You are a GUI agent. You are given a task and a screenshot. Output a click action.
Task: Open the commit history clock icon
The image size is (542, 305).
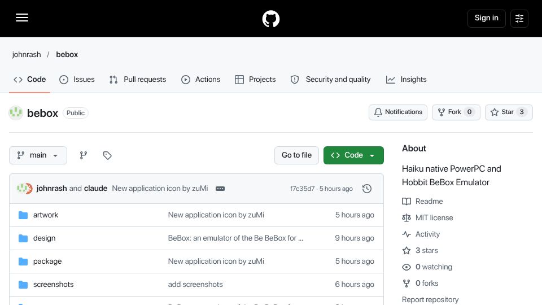[x=367, y=189]
